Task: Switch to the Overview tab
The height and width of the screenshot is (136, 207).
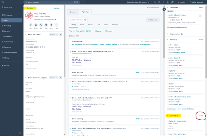Action: point(73,12)
